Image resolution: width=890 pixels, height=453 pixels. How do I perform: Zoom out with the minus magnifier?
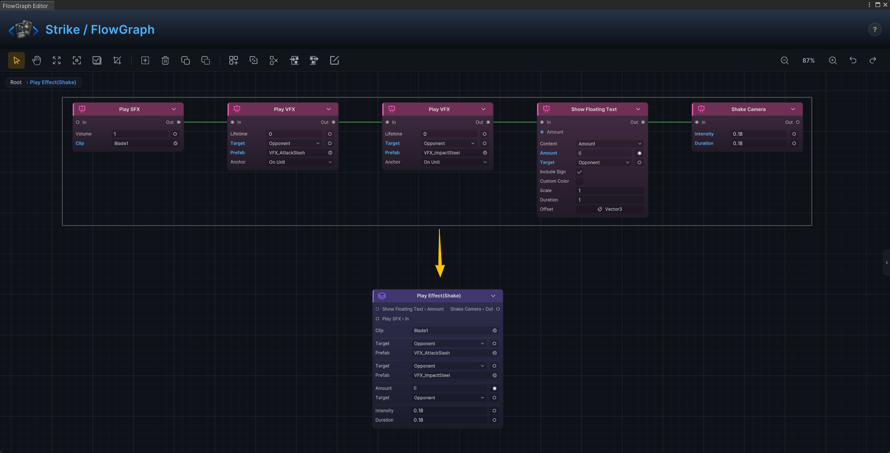pos(785,60)
